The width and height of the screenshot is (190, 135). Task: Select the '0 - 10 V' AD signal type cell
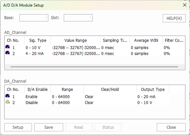(33, 48)
